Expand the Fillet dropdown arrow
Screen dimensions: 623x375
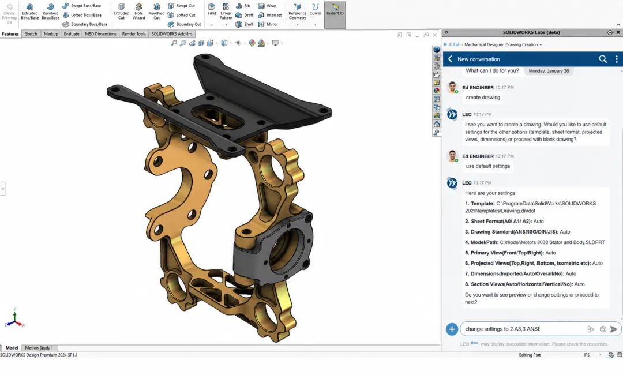coord(212,25)
